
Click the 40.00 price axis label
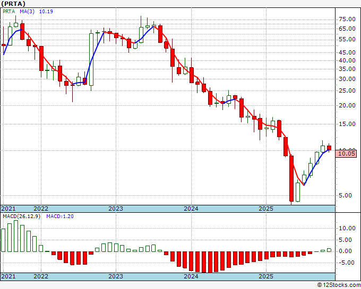tap(347, 60)
